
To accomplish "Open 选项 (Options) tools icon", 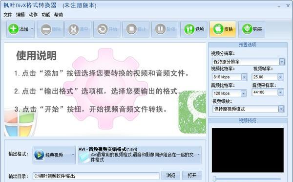I will (x=189, y=29).
